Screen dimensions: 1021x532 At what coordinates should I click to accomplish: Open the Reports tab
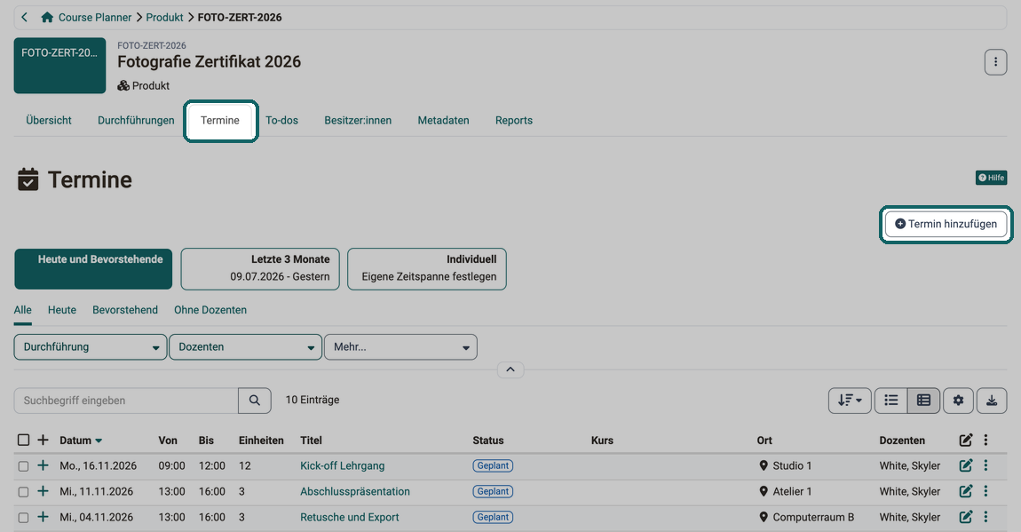pyautogui.click(x=514, y=121)
